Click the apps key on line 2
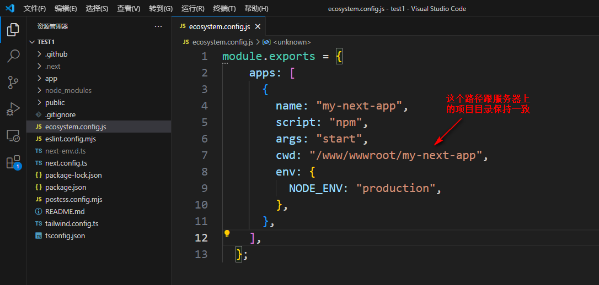The height and width of the screenshot is (285, 599). point(263,73)
